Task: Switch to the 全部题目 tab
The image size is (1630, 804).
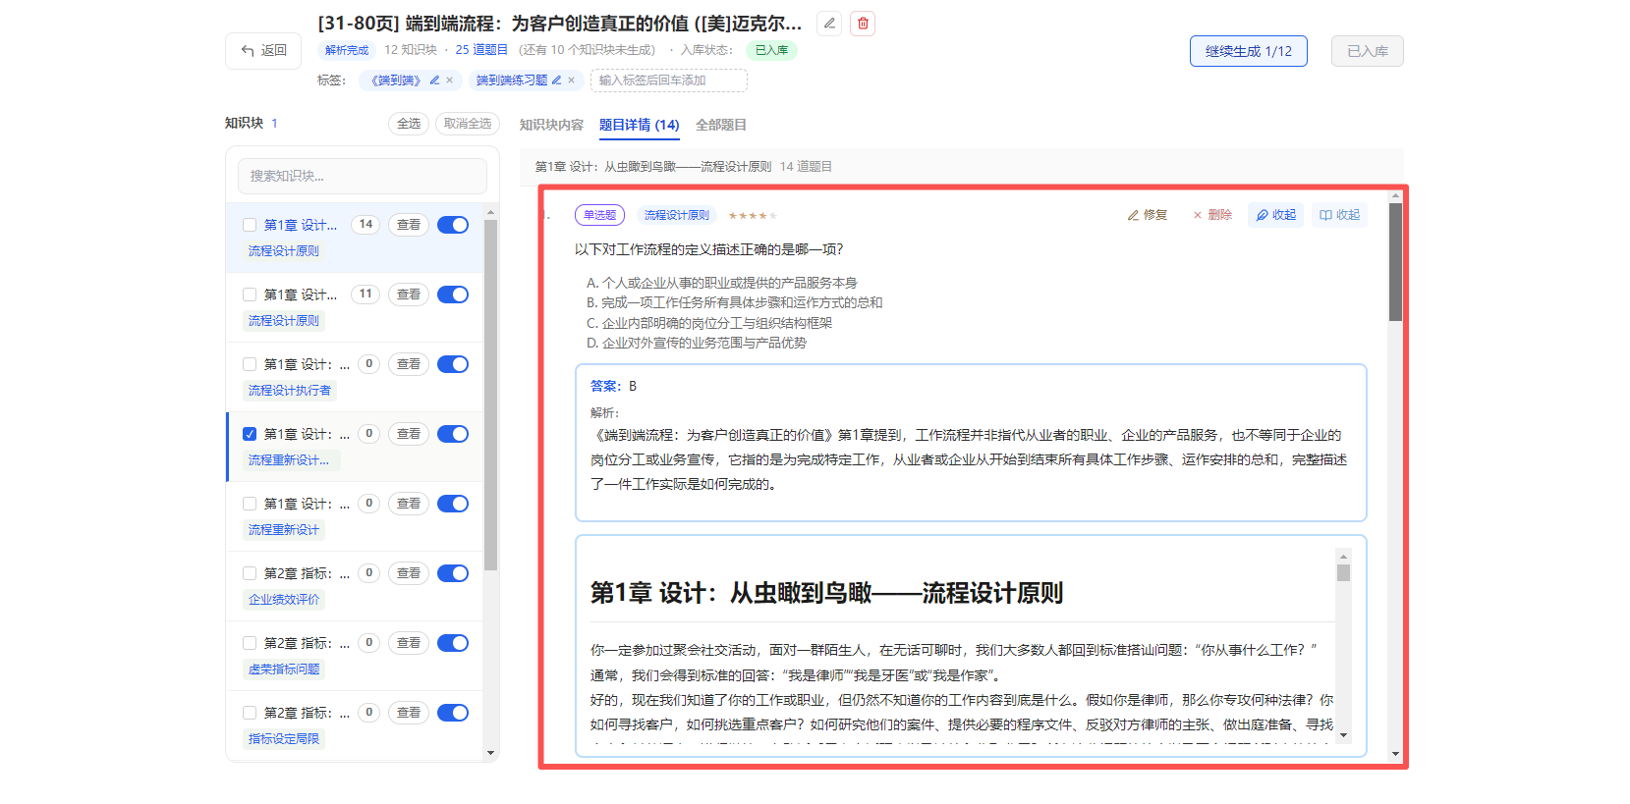Action: pos(721,125)
